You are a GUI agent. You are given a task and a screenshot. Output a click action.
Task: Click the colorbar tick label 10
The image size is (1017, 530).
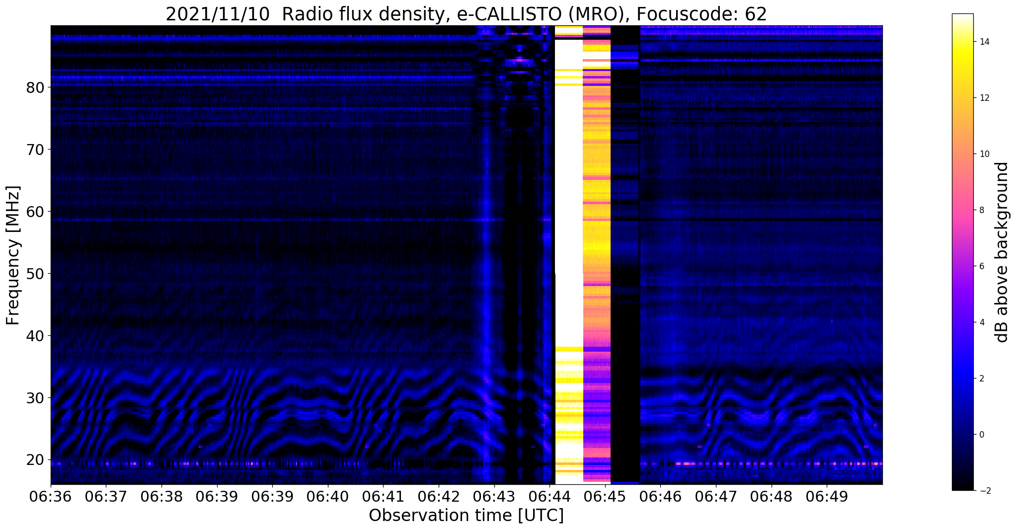(984, 154)
